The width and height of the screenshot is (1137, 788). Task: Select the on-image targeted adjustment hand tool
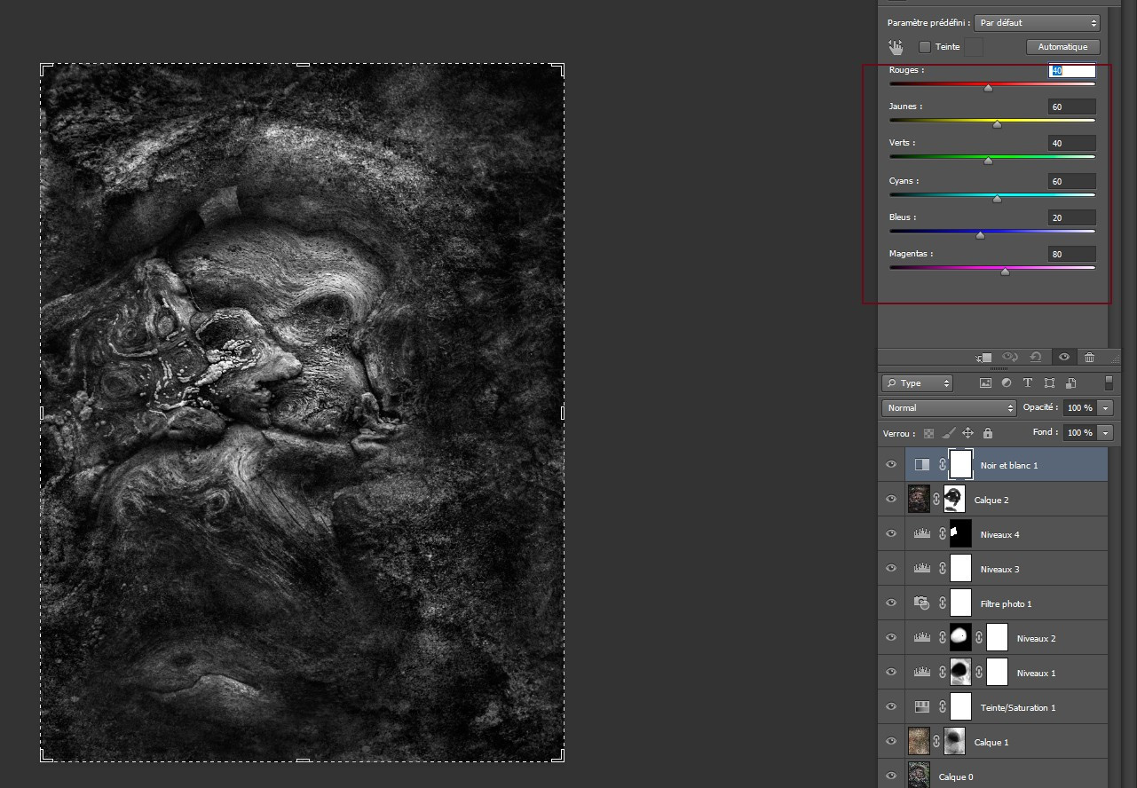[896, 47]
